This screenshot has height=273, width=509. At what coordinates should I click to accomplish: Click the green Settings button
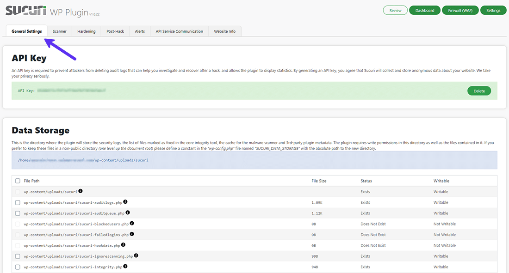[493, 10]
